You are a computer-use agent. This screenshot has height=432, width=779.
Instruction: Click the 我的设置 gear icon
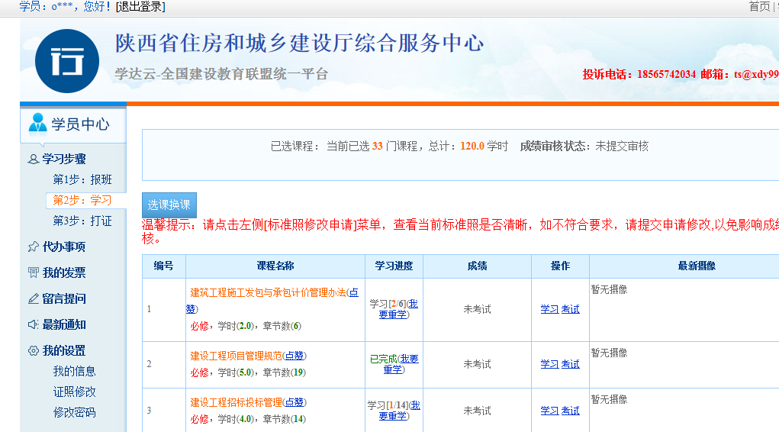coord(33,350)
